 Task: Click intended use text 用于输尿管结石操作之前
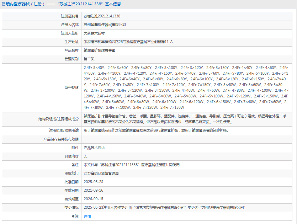(157, 130)
